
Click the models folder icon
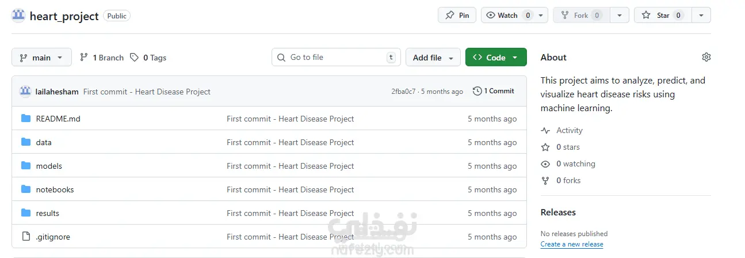[x=25, y=166]
